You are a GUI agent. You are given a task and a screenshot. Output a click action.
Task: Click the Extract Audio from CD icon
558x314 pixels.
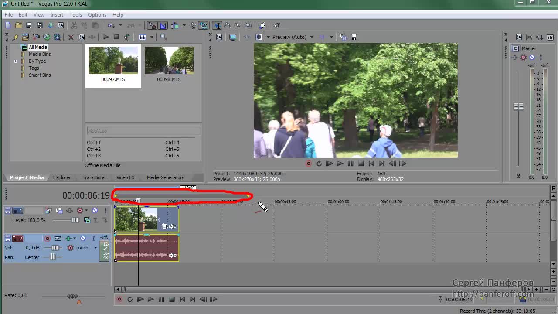tap(46, 37)
